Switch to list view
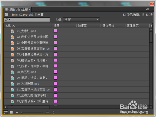The image size is (156, 117). tap(6, 112)
